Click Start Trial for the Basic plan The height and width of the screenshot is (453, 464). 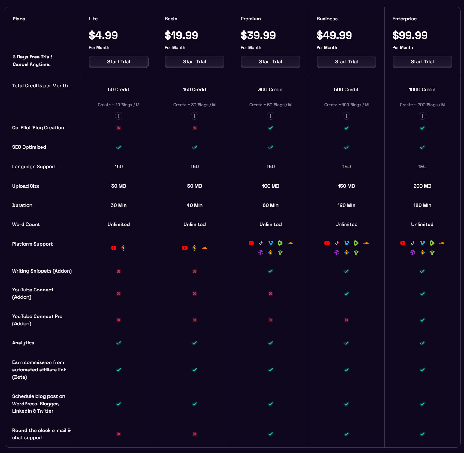tap(194, 62)
